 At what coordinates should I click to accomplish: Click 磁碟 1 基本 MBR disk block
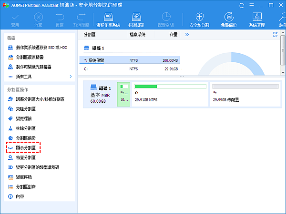click(x=100, y=95)
